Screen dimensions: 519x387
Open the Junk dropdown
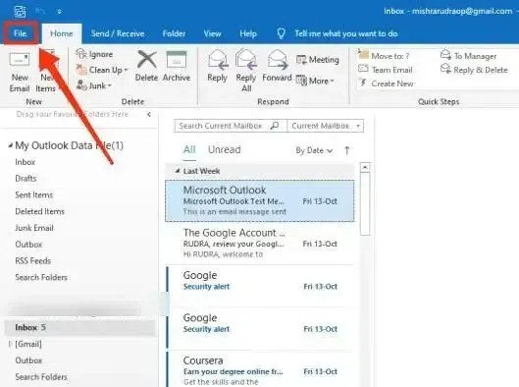point(94,85)
